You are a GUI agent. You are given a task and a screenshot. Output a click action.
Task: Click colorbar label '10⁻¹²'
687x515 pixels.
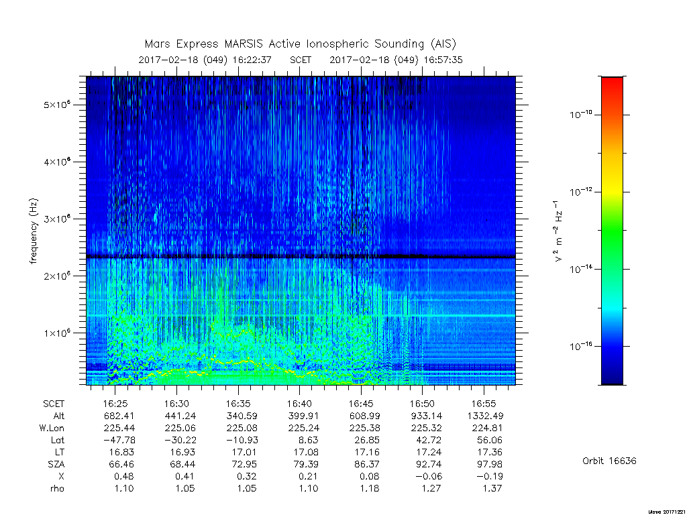coord(580,191)
